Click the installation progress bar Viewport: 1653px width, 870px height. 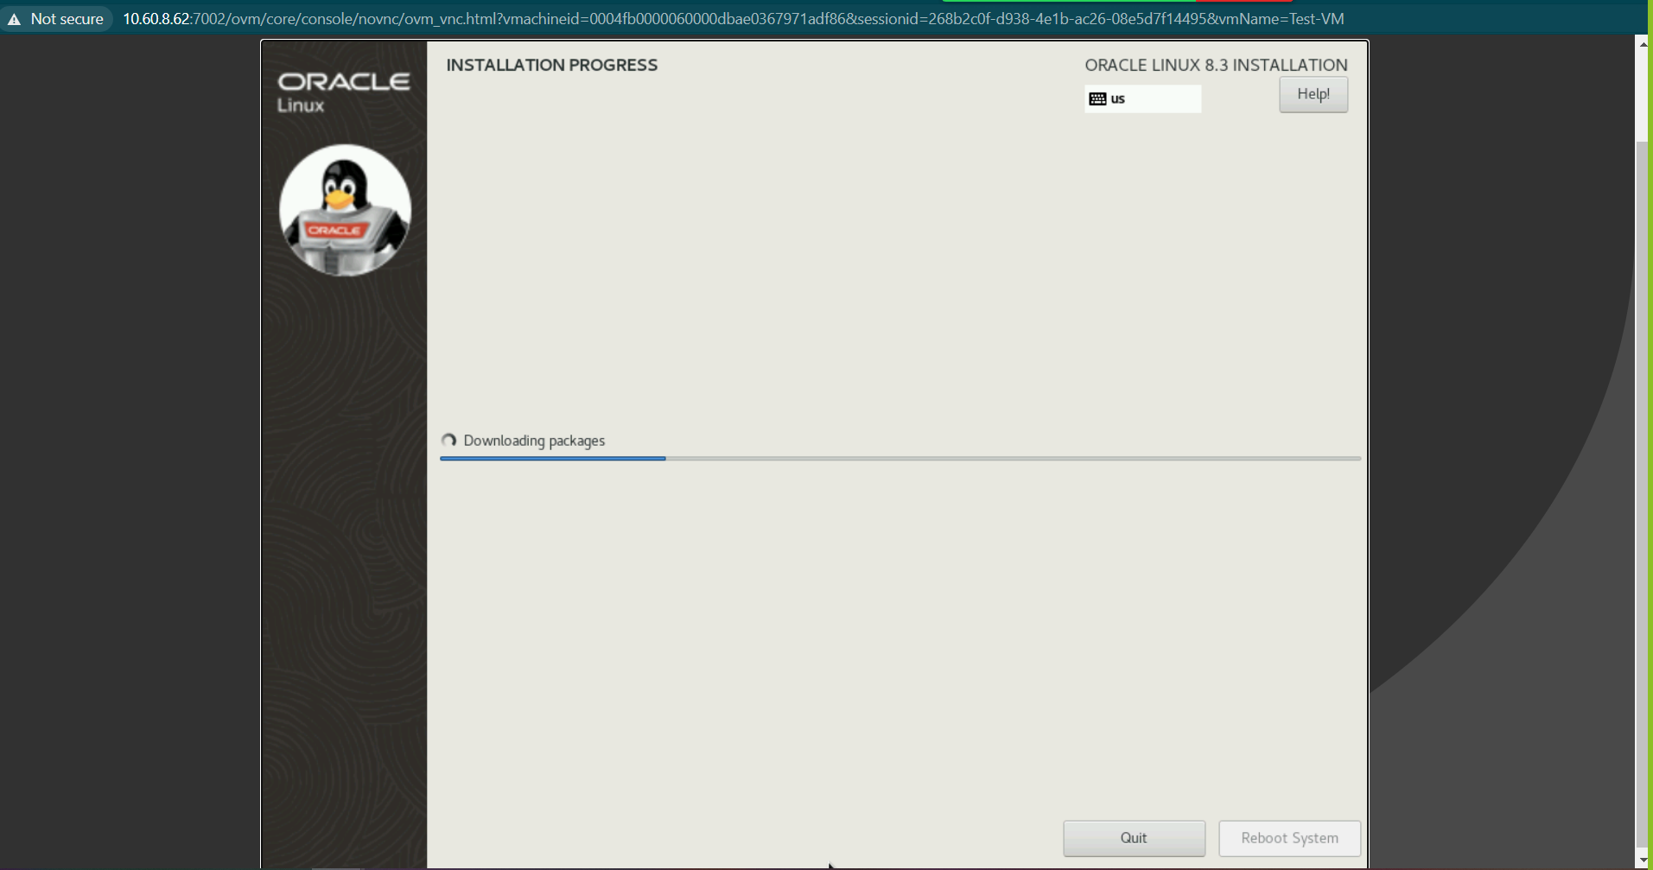[x=900, y=459]
